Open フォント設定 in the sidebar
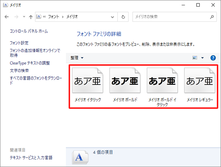Image resolution: width=221 pixels, height=167 pixels. point(19,43)
